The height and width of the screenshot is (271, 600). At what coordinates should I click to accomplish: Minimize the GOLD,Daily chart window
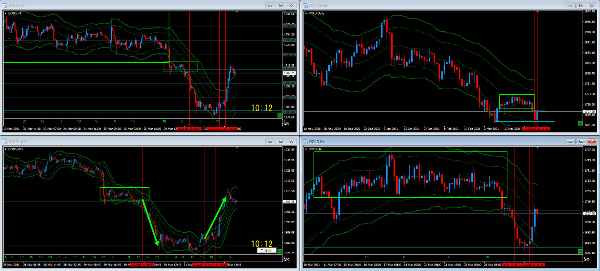click(570, 5)
